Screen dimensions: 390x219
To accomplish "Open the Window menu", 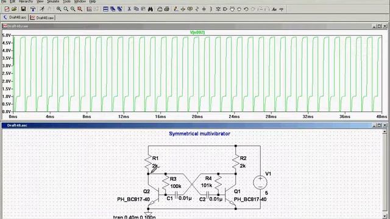I will 80,1.
